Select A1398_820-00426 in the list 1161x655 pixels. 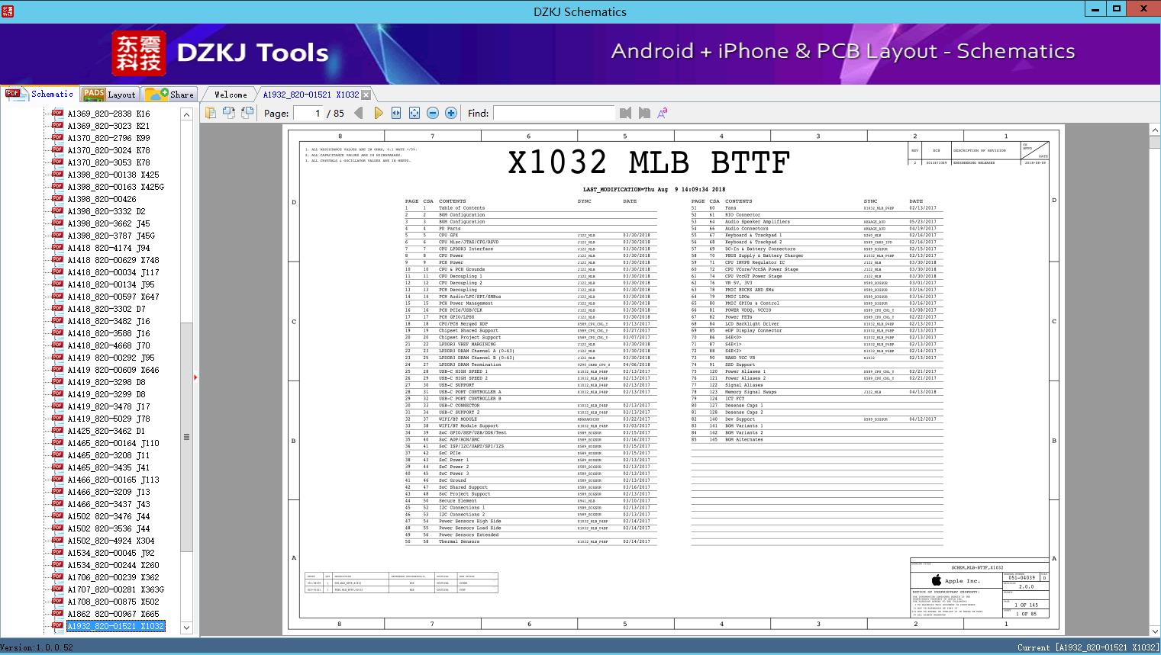[x=102, y=199]
